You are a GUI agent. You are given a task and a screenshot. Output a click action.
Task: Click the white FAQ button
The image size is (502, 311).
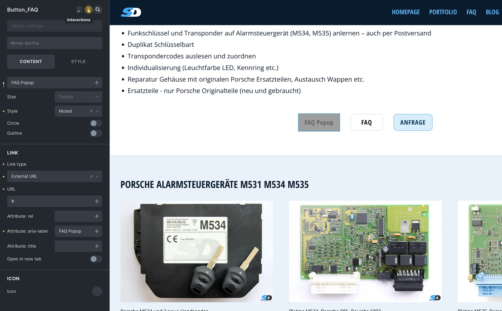tap(367, 123)
